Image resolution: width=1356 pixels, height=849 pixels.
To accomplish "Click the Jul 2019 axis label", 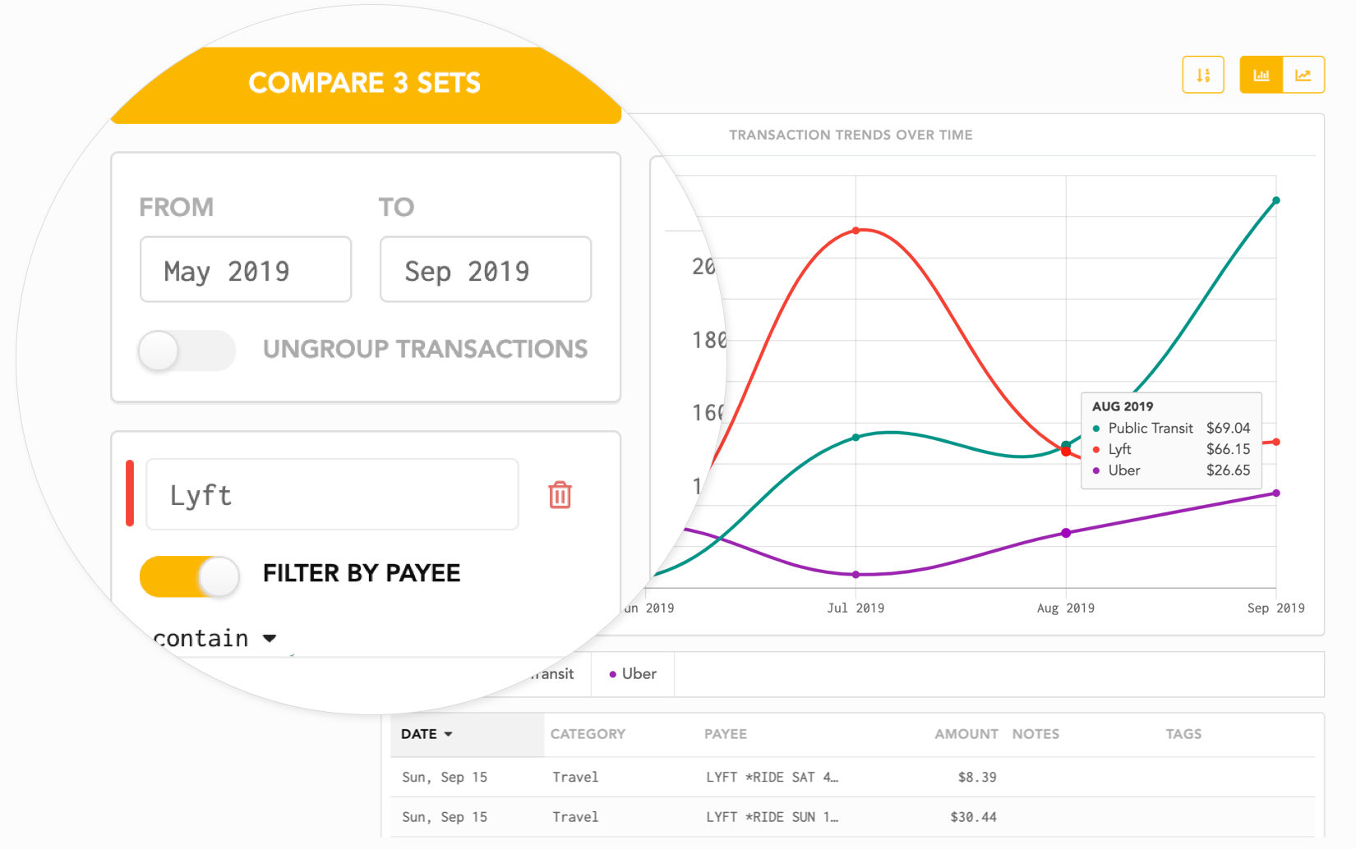I will click(x=856, y=608).
